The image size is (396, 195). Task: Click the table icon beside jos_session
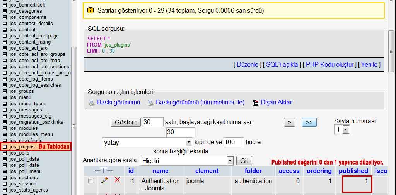[x=5, y=184]
